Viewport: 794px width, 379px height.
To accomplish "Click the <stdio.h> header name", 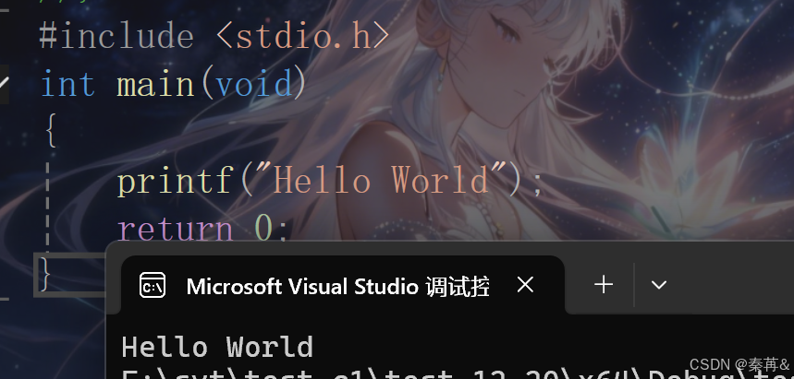I will [303, 36].
